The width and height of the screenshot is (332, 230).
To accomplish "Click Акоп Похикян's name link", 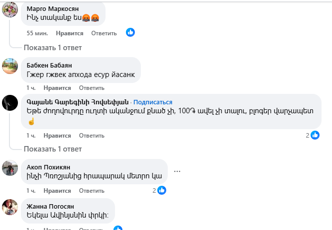I will (49, 166).
